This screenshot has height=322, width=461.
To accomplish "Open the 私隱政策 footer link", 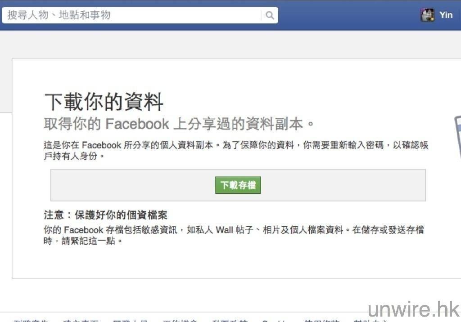I will point(230,320).
